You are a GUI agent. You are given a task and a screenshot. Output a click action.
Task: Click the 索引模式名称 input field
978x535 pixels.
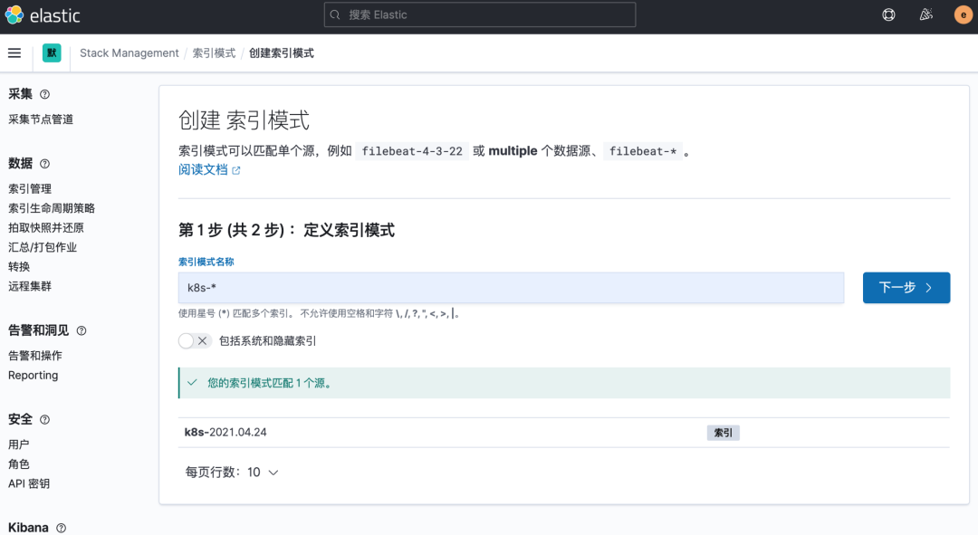point(511,288)
